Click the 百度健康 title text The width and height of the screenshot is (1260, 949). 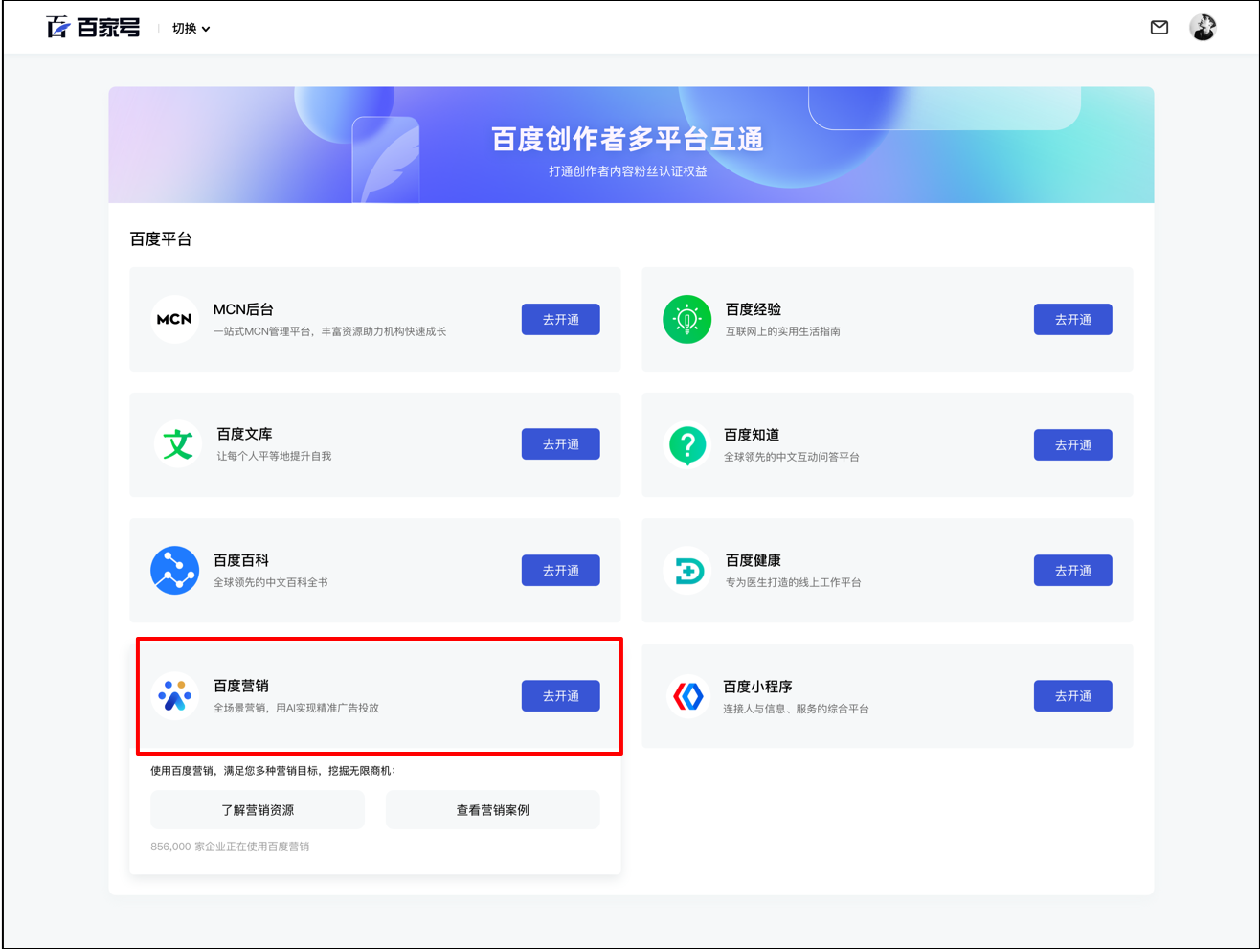coord(754,560)
